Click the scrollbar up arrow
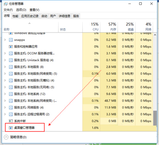This screenshot has height=145, width=159. (x=155, y=35)
